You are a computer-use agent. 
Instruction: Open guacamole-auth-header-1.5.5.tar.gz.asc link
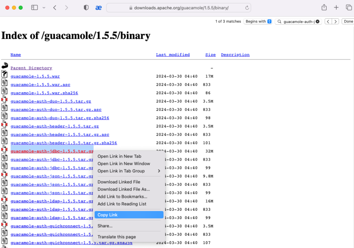pyautogui.click(x=59, y=135)
